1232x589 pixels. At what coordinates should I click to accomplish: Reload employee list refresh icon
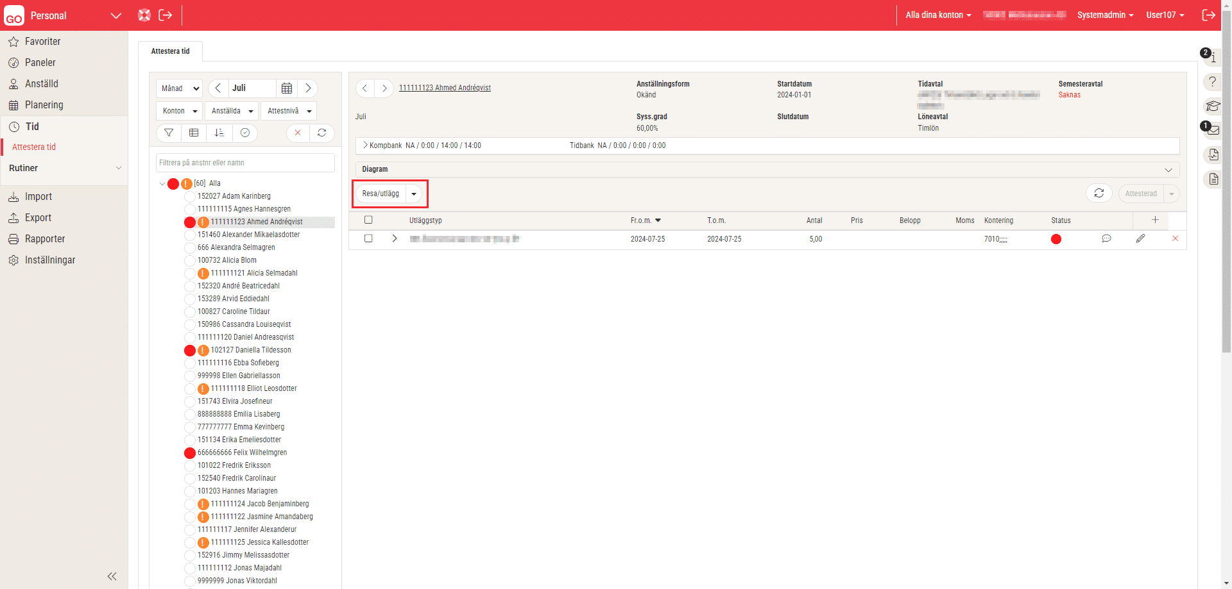click(322, 133)
